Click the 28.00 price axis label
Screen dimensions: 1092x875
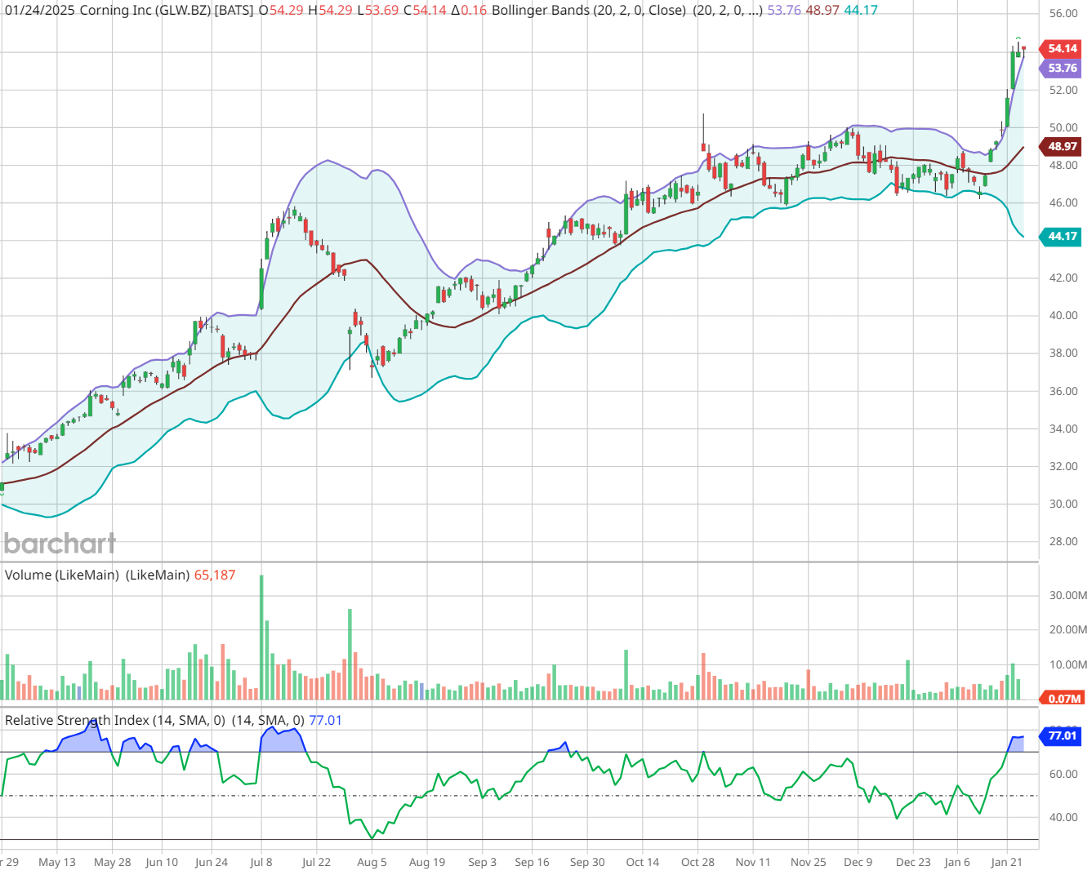click(x=1063, y=541)
